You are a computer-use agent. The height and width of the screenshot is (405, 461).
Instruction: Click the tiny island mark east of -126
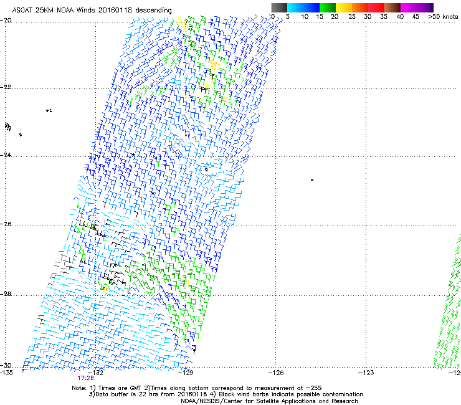[x=312, y=179]
